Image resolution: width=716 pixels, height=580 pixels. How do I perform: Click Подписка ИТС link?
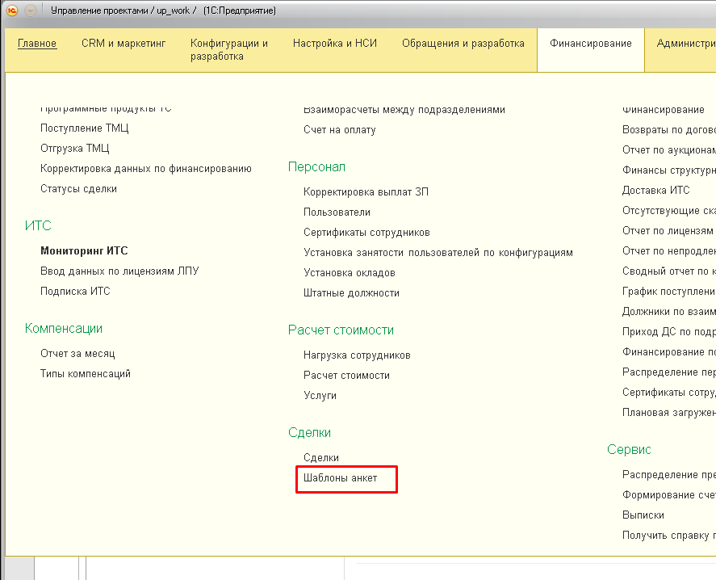(75, 292)
